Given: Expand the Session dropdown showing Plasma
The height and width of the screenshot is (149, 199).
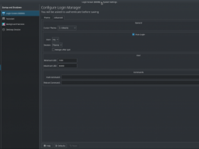Looking at the screenshot, I should (57, 45).
